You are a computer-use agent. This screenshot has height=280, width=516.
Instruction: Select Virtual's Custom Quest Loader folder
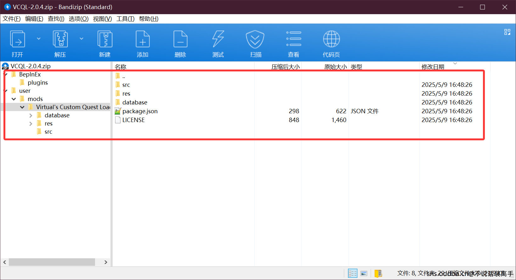pos(73,107)
